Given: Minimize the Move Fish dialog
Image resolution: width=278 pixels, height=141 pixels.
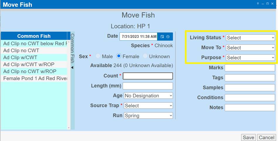Looking at the screenshot, I should tap(263, 3).
